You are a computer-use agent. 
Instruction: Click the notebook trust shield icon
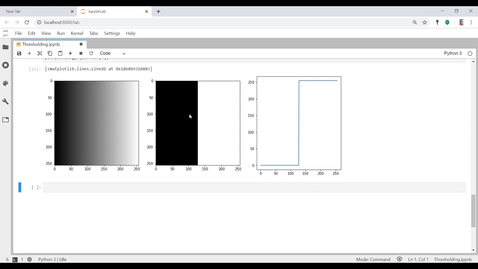[x=399, y=259]
